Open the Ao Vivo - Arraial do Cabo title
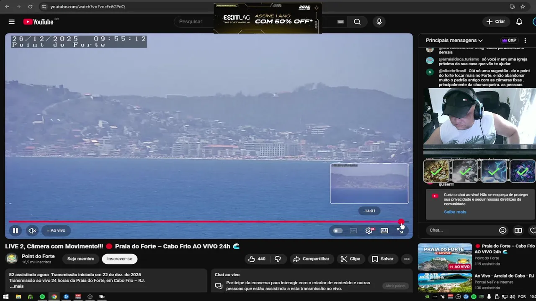This screenshot has height=301, width=536. (504, 276)
